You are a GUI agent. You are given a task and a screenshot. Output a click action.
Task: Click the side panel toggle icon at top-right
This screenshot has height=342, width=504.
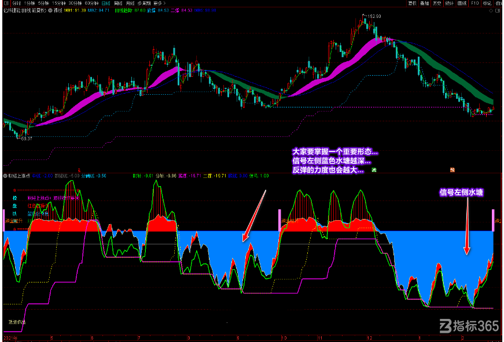[499, 10]
